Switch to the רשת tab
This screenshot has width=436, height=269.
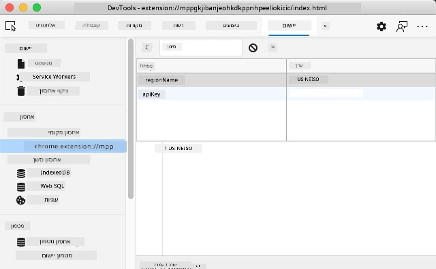point(178,25)
